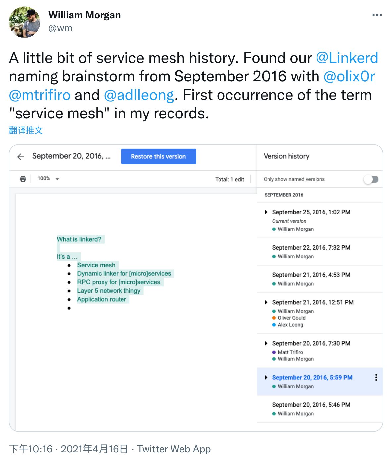Expand the September 25, 2016, 1:02 PM version
Image resolution: width=390 pixels, height=460 pixels.
[x=266, y=212]
